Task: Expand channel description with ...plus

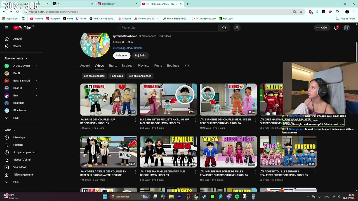Action: [x=129, y=42]
